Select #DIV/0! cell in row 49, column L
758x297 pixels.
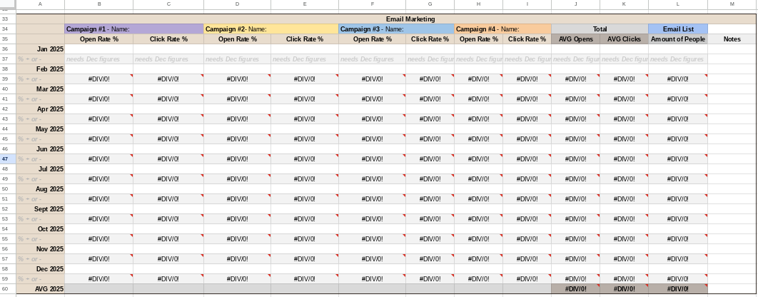[x=678, y=179]
